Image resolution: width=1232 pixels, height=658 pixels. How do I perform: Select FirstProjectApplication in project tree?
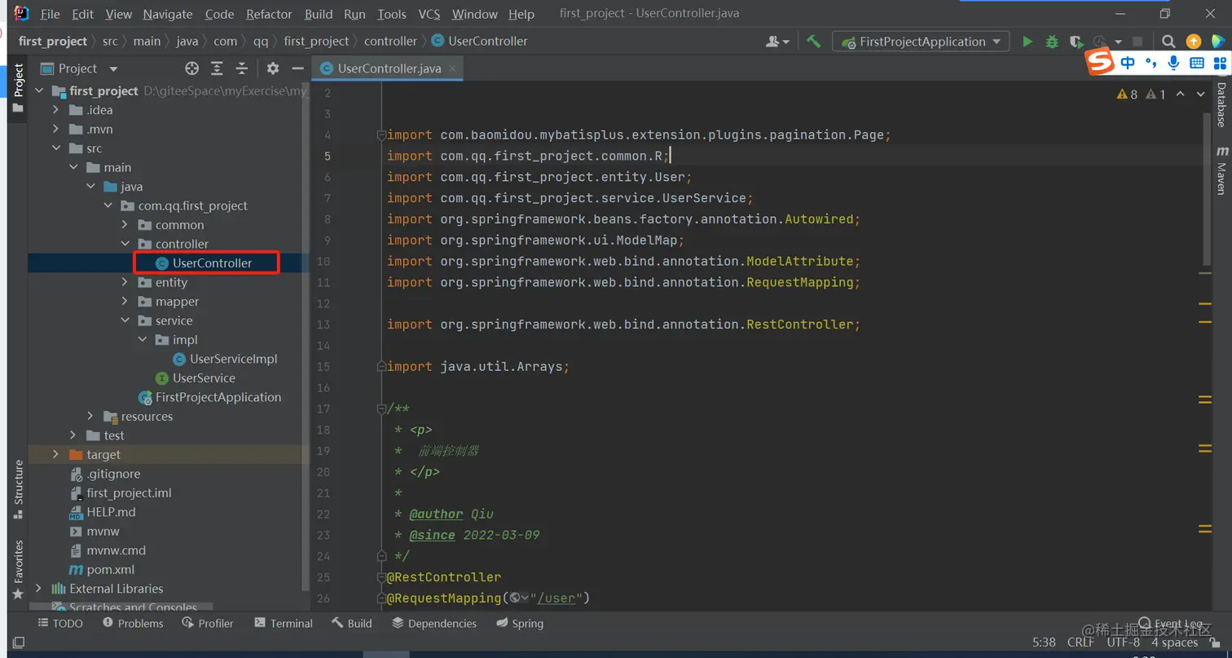pos(209,397)
